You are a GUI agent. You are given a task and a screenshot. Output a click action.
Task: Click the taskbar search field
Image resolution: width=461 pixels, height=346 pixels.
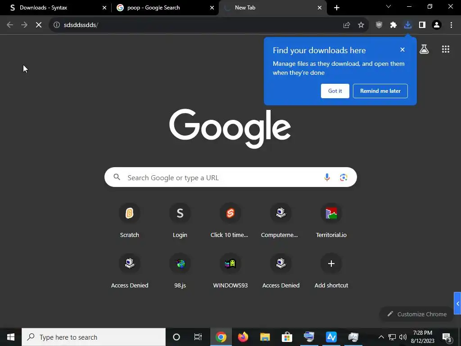94,337
